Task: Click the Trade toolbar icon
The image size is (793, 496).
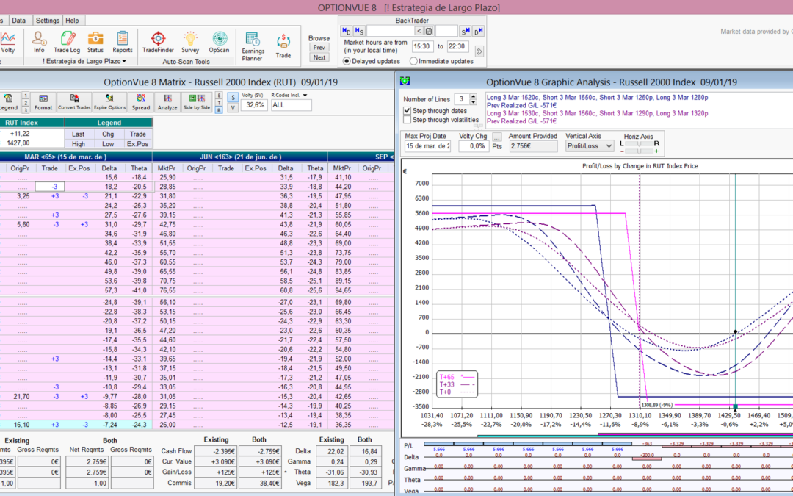Action: coord(283,46)
